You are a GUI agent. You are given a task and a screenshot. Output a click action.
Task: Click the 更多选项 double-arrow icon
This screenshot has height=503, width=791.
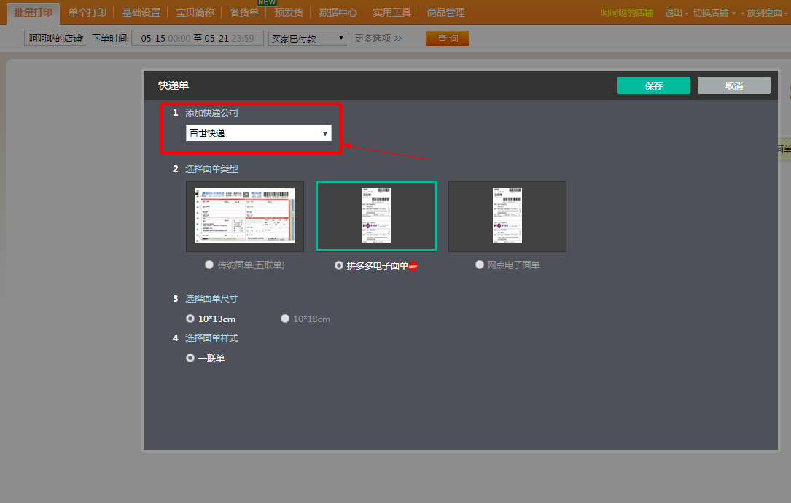[x=398, y=39]
